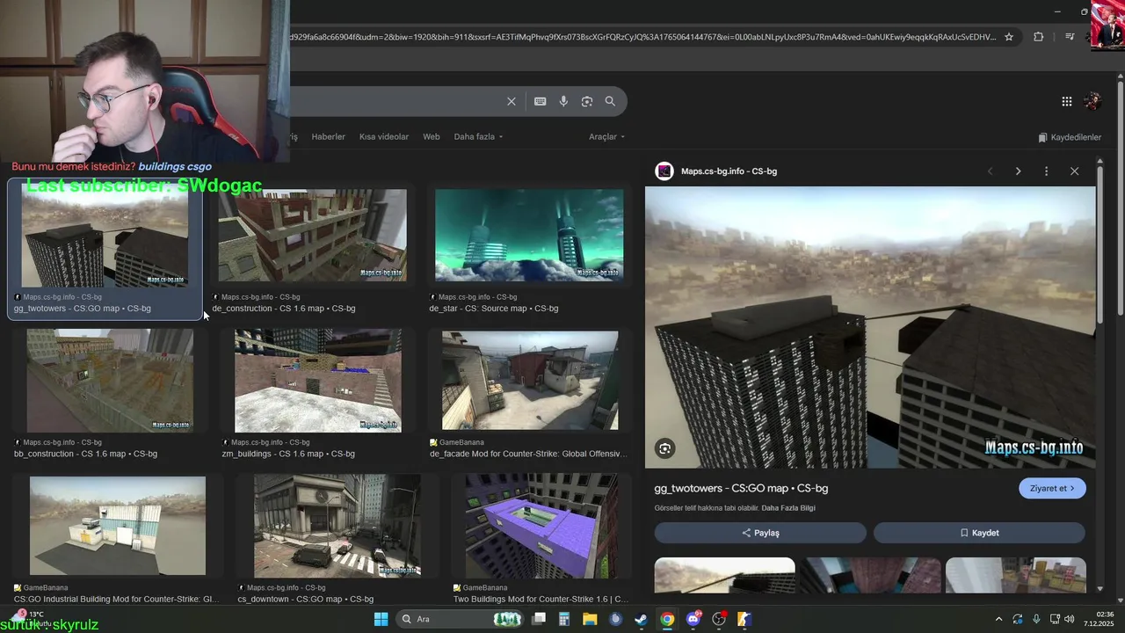Select de_construction CS 1.6 map thumbnail

coord(312,235)
